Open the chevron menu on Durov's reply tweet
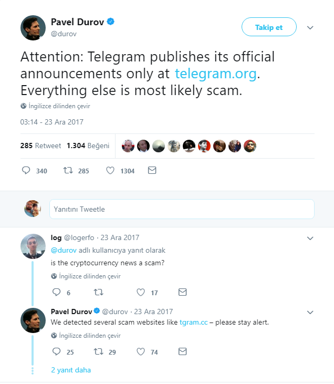Image resolution: width=334 pixels, height=384 pixels. pyautogui.click(x=310, y=312)
